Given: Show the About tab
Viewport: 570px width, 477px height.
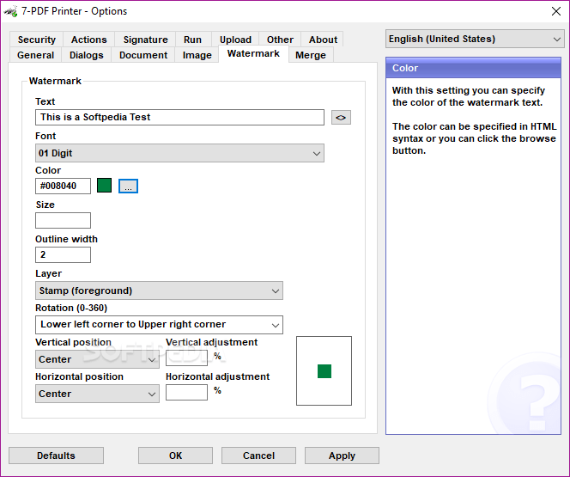Looking at the screenshot, I should [x=323, y=40].
